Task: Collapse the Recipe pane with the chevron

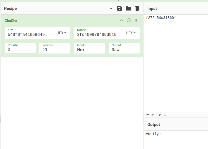Action: tap(111, 8)
